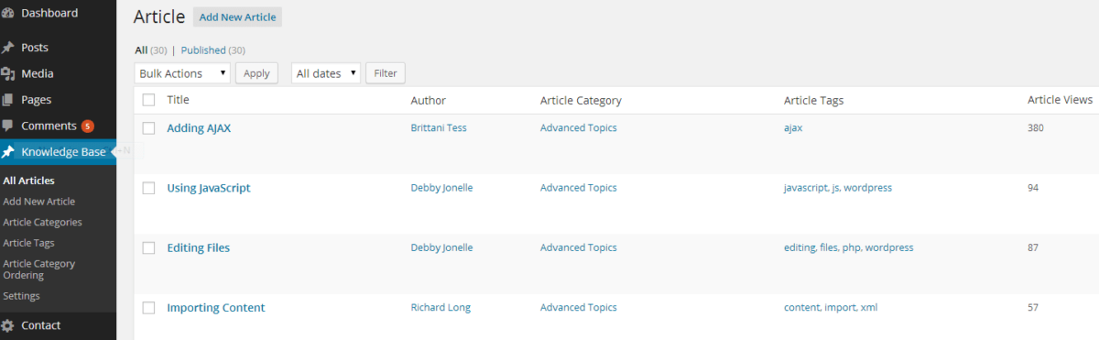Click the Filter button
Image resolution: width=1099 pixels, height=340 pixels.
(386, 73)
